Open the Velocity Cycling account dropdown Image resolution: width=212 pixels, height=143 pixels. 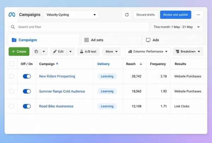(x=71, y=15)
